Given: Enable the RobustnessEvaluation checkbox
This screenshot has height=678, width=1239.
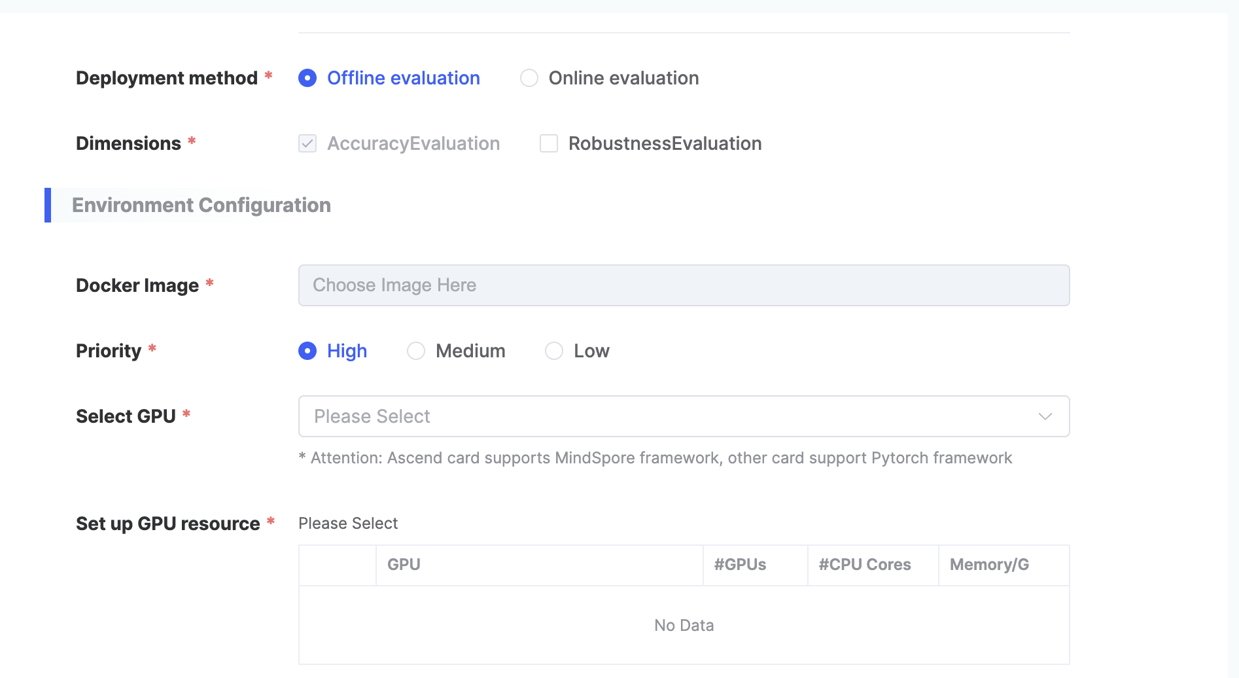Looking at the screenshot, I should pos(549,144).
